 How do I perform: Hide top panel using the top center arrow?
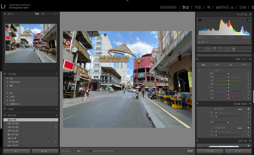(x=127, y=1)
